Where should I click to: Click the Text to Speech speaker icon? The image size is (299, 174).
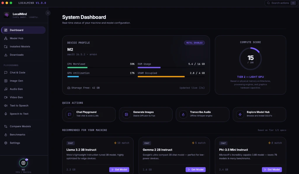(x=6, y=106)
